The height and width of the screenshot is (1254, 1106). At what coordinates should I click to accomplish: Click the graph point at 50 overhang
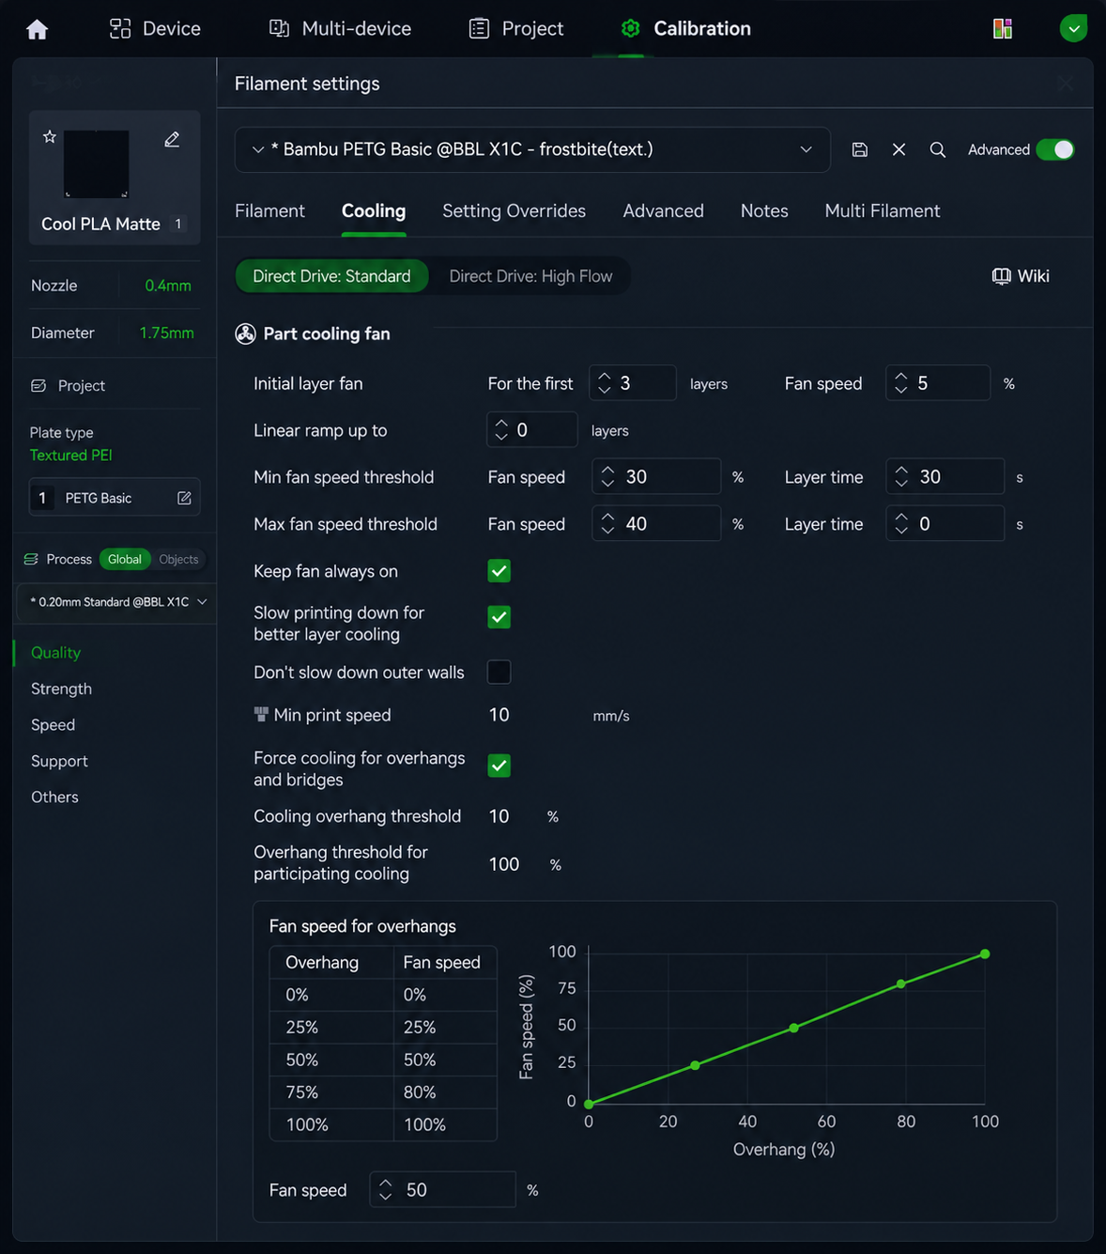794,1029
